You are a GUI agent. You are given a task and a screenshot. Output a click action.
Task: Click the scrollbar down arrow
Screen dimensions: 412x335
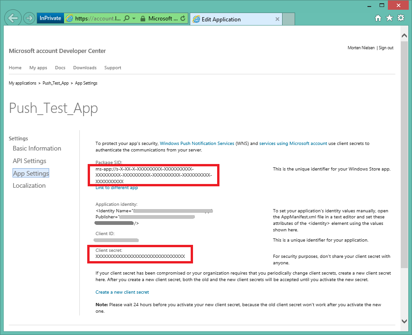point(405,321)
